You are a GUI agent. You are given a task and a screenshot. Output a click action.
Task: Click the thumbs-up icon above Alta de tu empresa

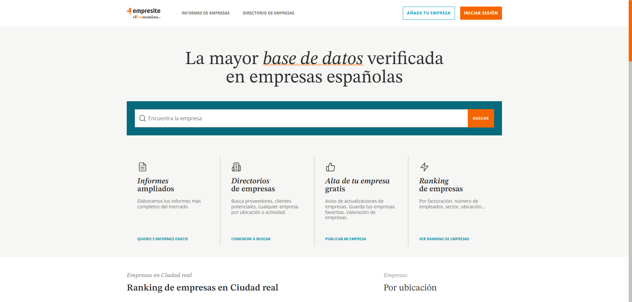330,167
